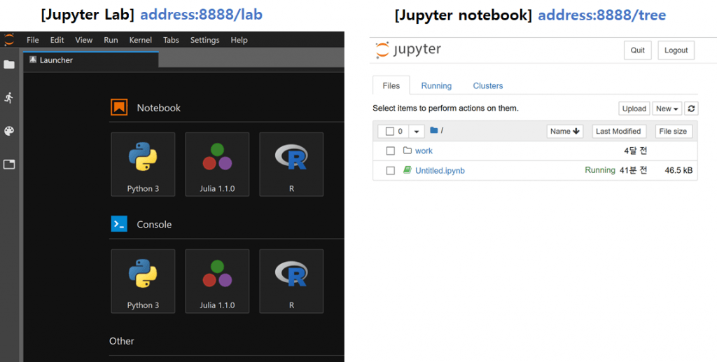Click the Console section heading
Viewport: 717px width, 362px height.
coord(154,225)
